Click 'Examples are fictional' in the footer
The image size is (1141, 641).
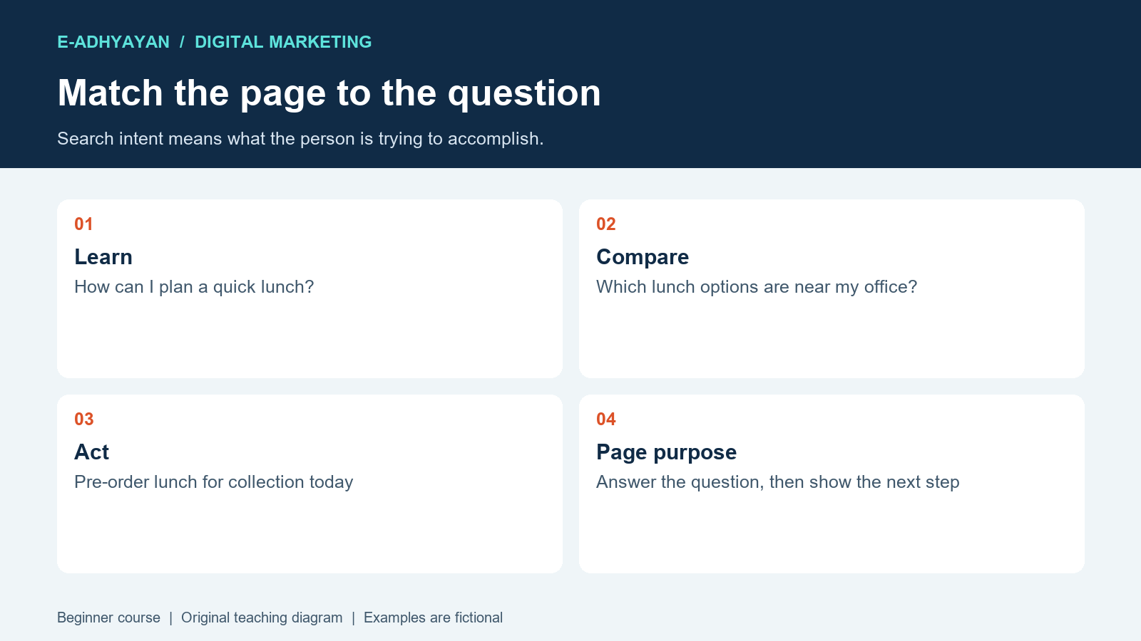433,617
